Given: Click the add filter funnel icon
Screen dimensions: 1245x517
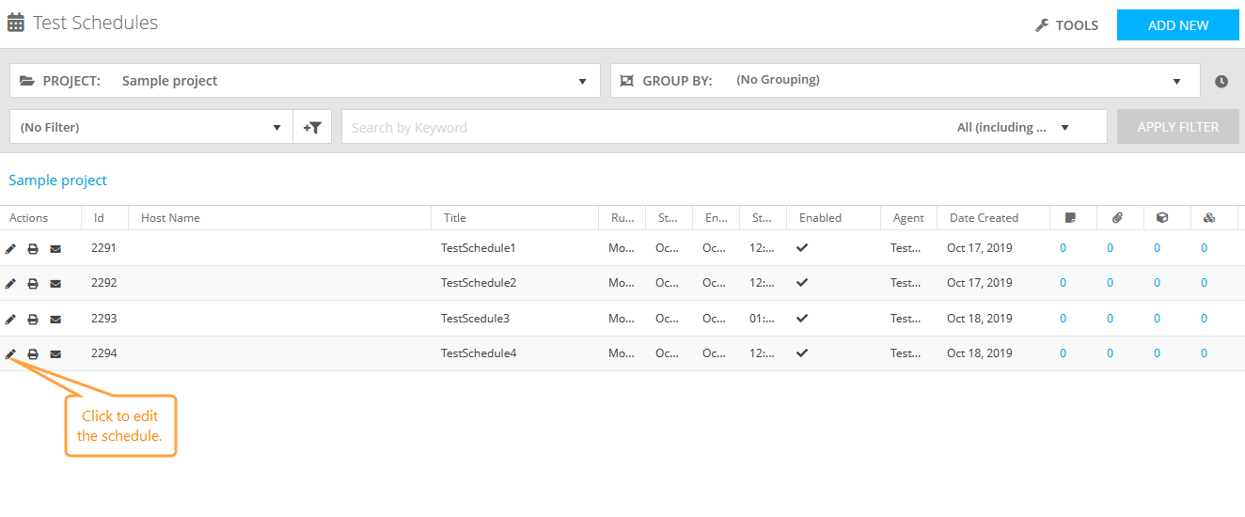Looking at the screenshot, I should click(312, 127).
